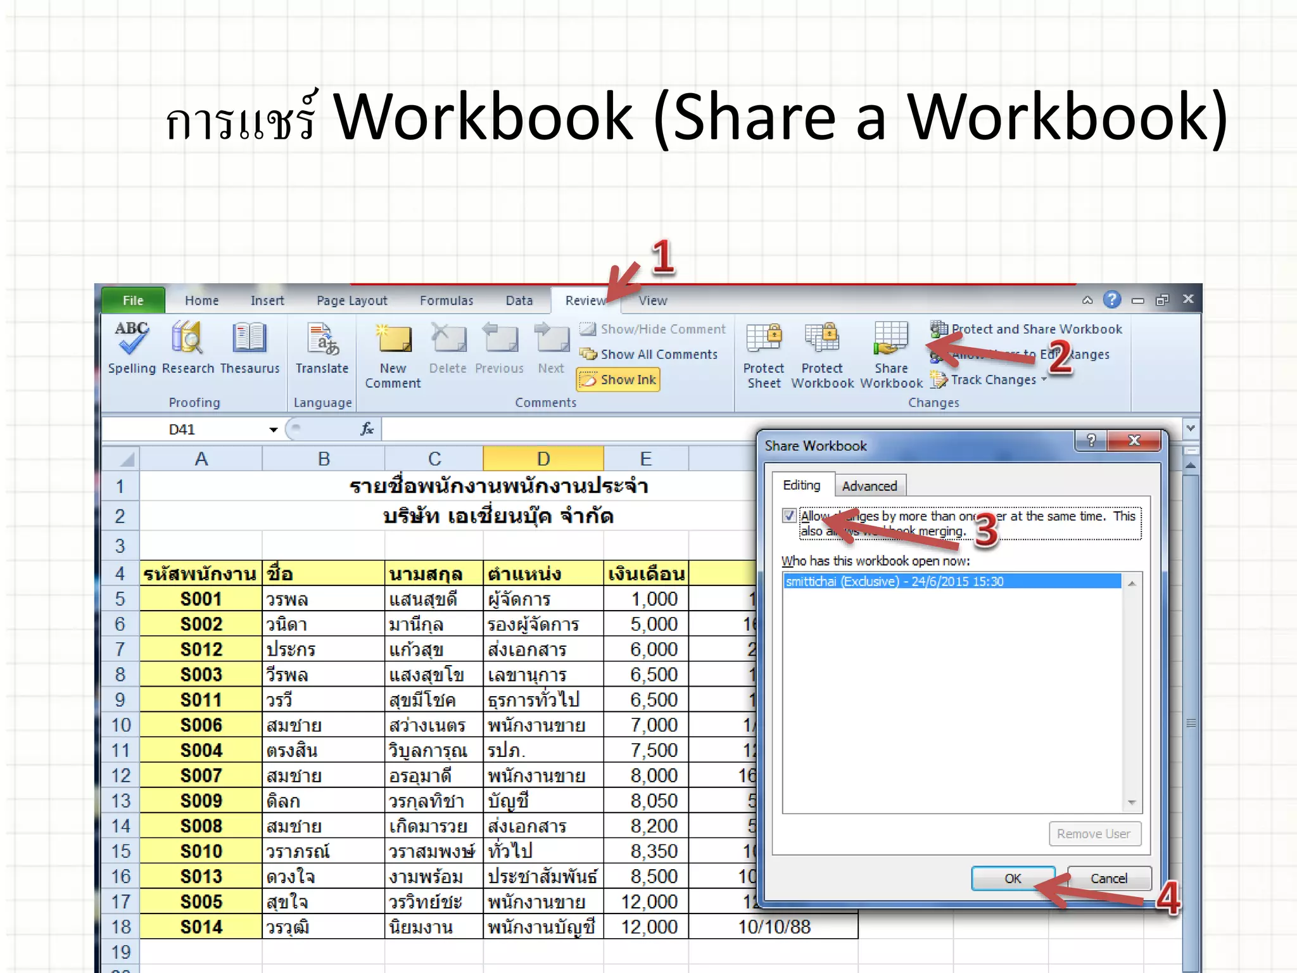
Task: Open the Advanced tab in Share Workbook
Action: 870,486
